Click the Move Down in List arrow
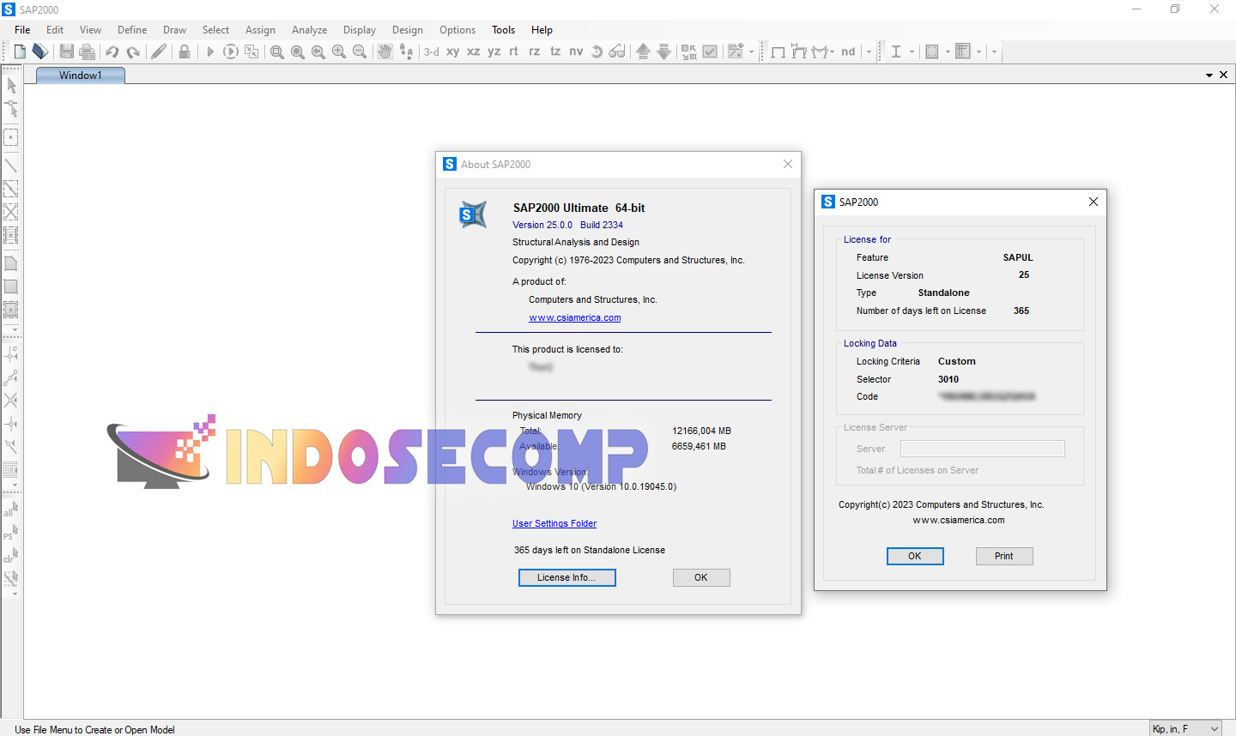The height and width of the screenshot is (736, 1236). coord(663,51)
